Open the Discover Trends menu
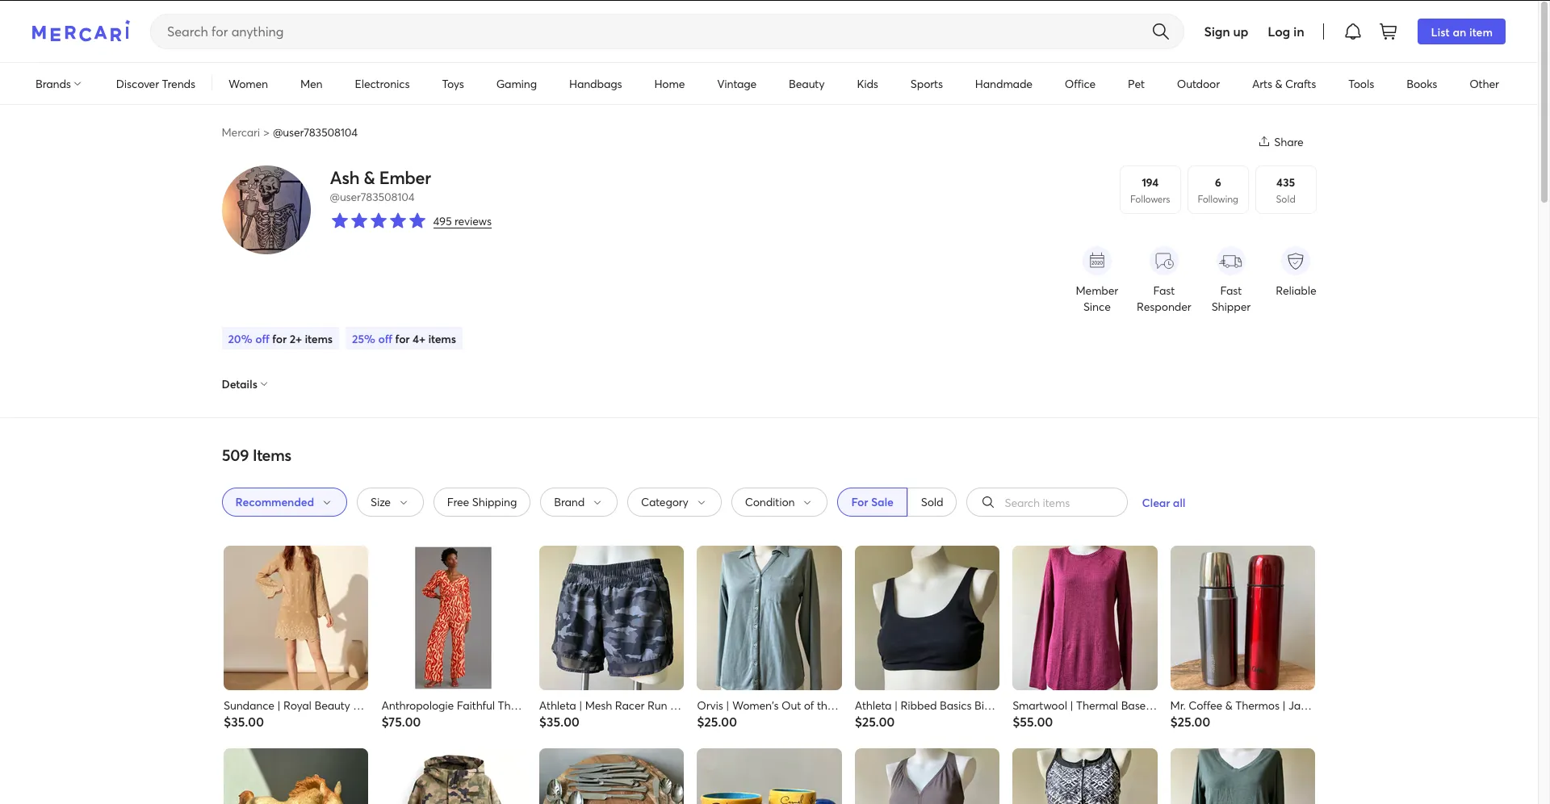This screenshot has width=1550, height=804. tap(156, 84)
